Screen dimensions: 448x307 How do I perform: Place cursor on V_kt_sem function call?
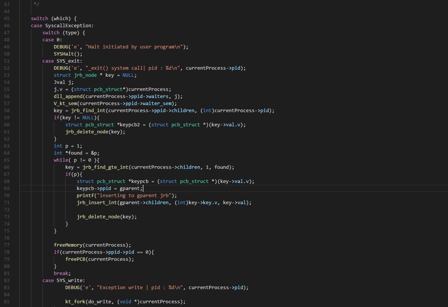coord(66,103)
